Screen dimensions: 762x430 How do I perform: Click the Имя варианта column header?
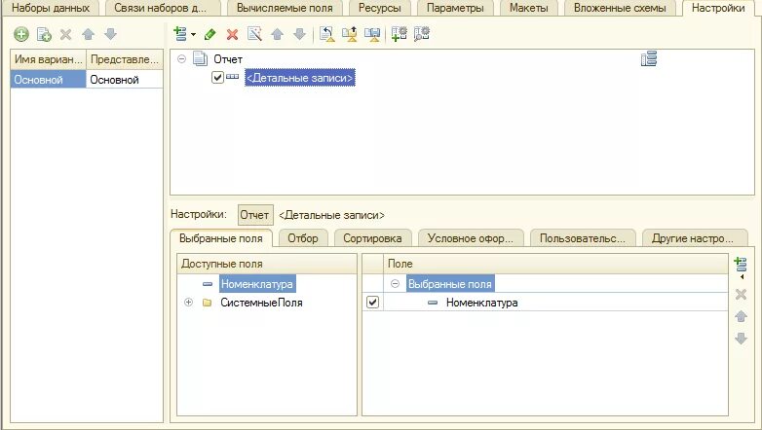pos(48,59)
